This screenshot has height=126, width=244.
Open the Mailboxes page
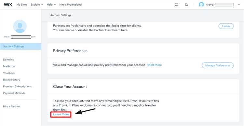point(9,66)
